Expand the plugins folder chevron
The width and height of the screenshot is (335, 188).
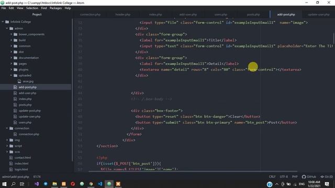pyautogui.click(x=11, y=69)
